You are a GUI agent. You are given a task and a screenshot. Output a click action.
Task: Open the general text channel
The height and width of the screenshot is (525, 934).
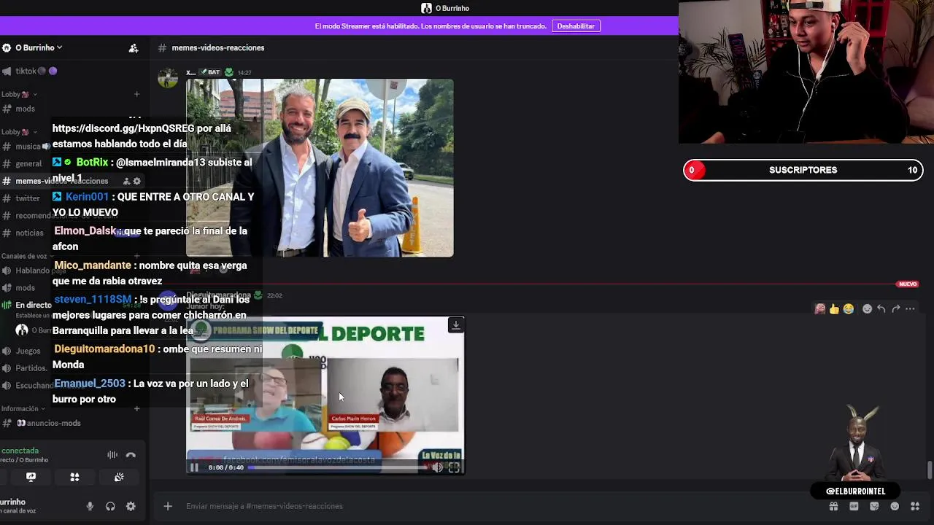tap(28, 163)
